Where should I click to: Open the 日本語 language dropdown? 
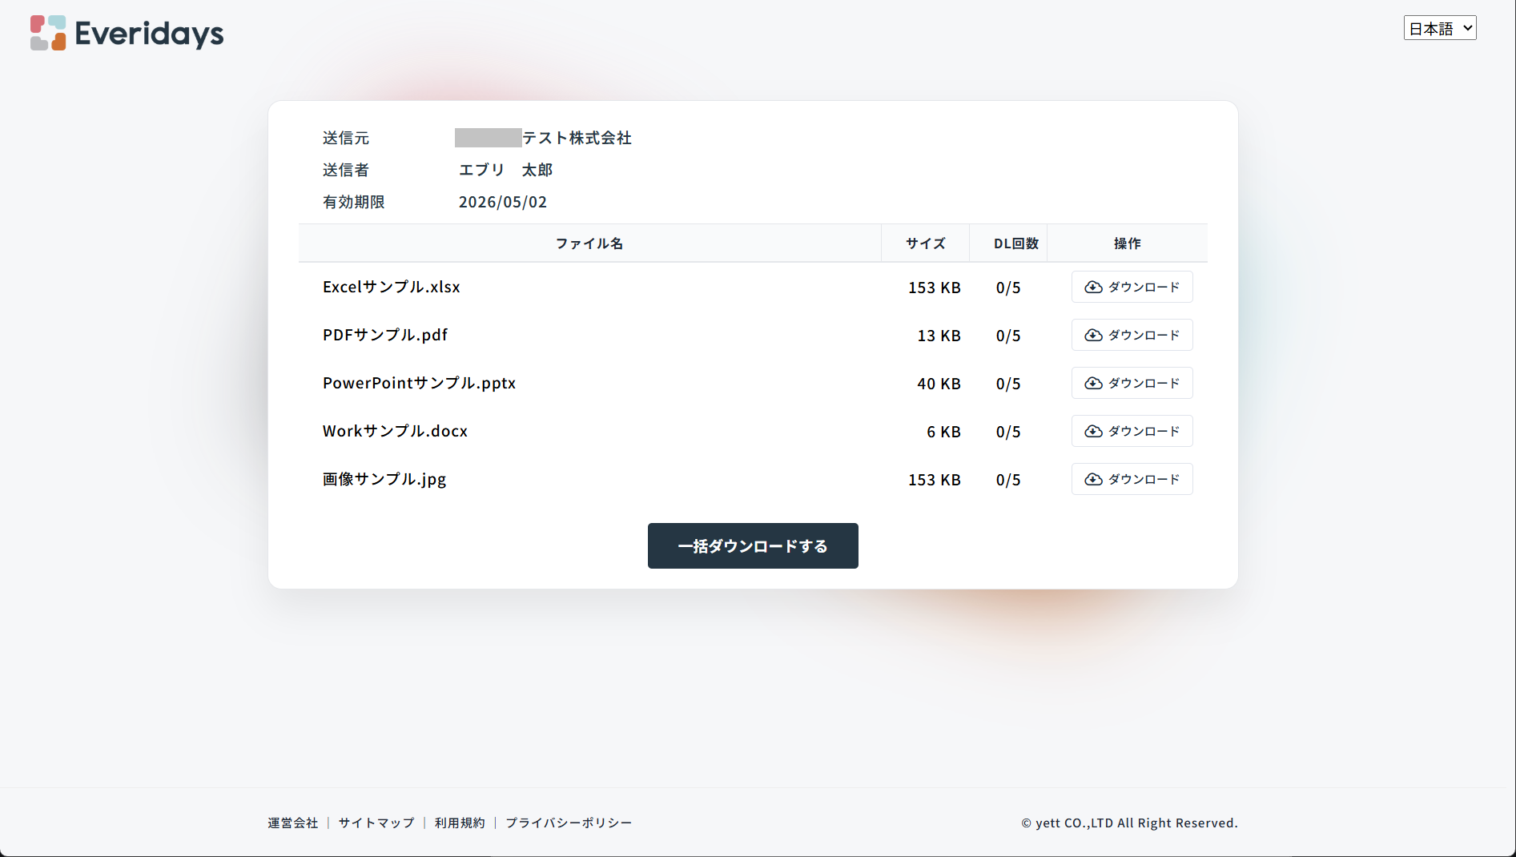pos(1439,28)
